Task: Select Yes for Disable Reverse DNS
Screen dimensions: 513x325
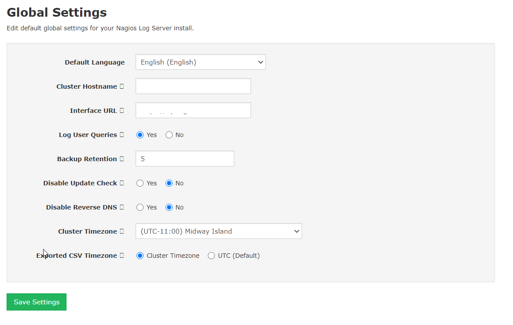Action: [x=140, y=207]
